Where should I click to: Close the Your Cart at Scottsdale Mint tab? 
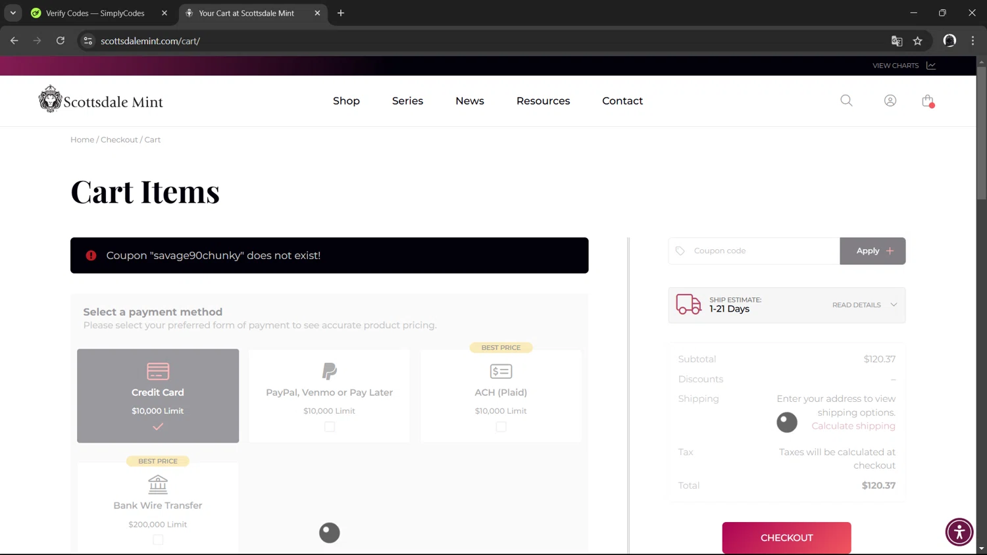click(x=317, y=13)
